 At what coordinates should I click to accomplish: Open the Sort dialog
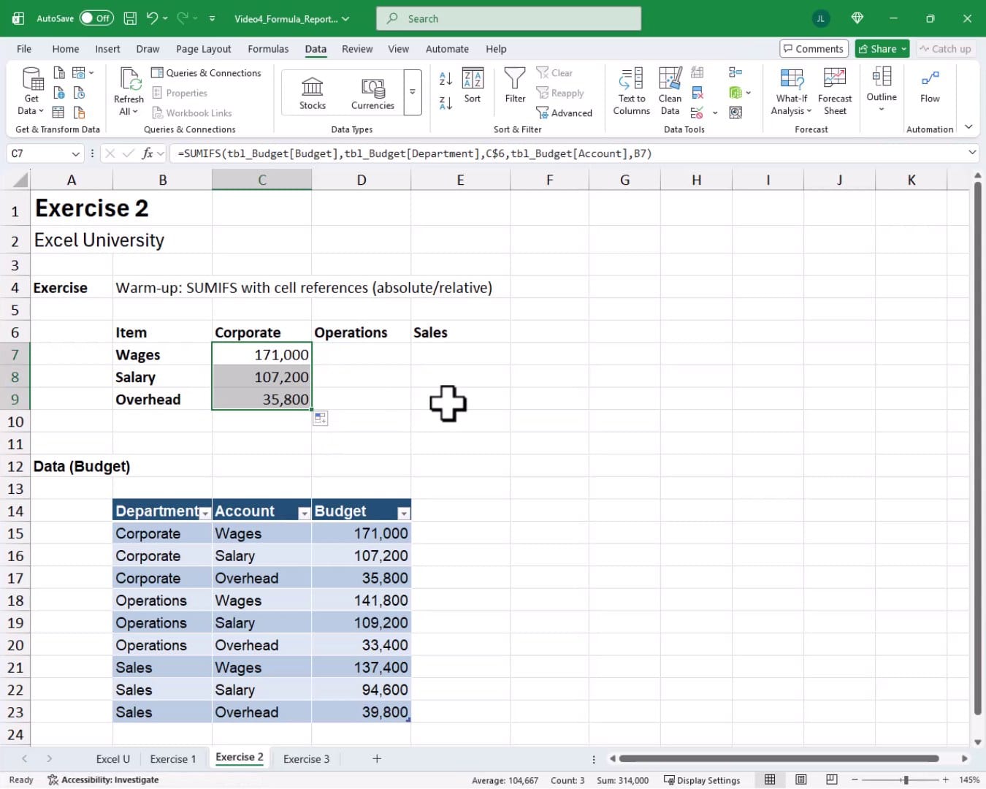[x=473, y=85]
